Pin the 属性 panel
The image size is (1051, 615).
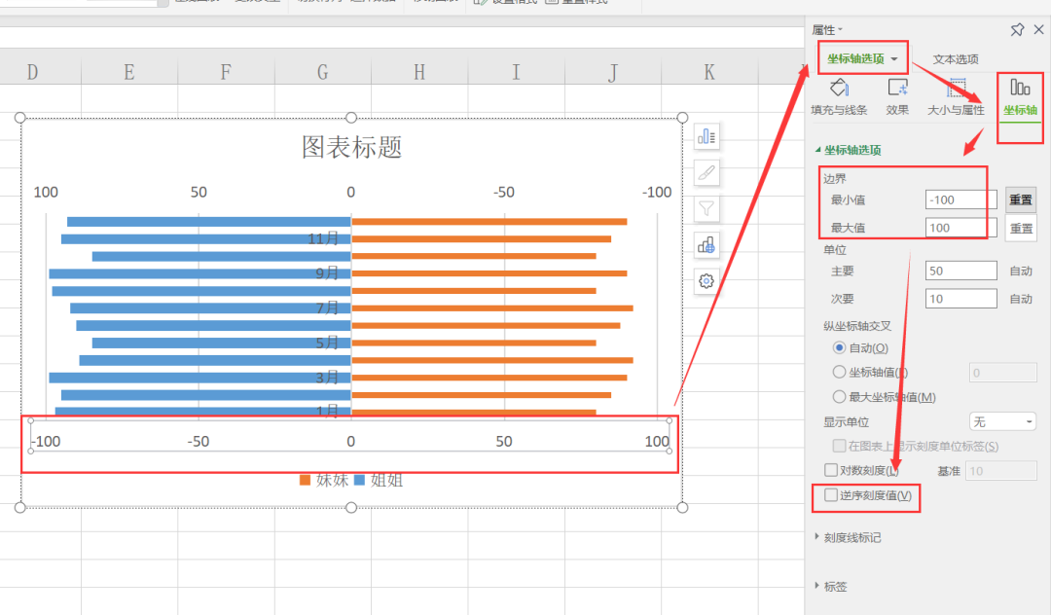click(x=1018, y=29)
